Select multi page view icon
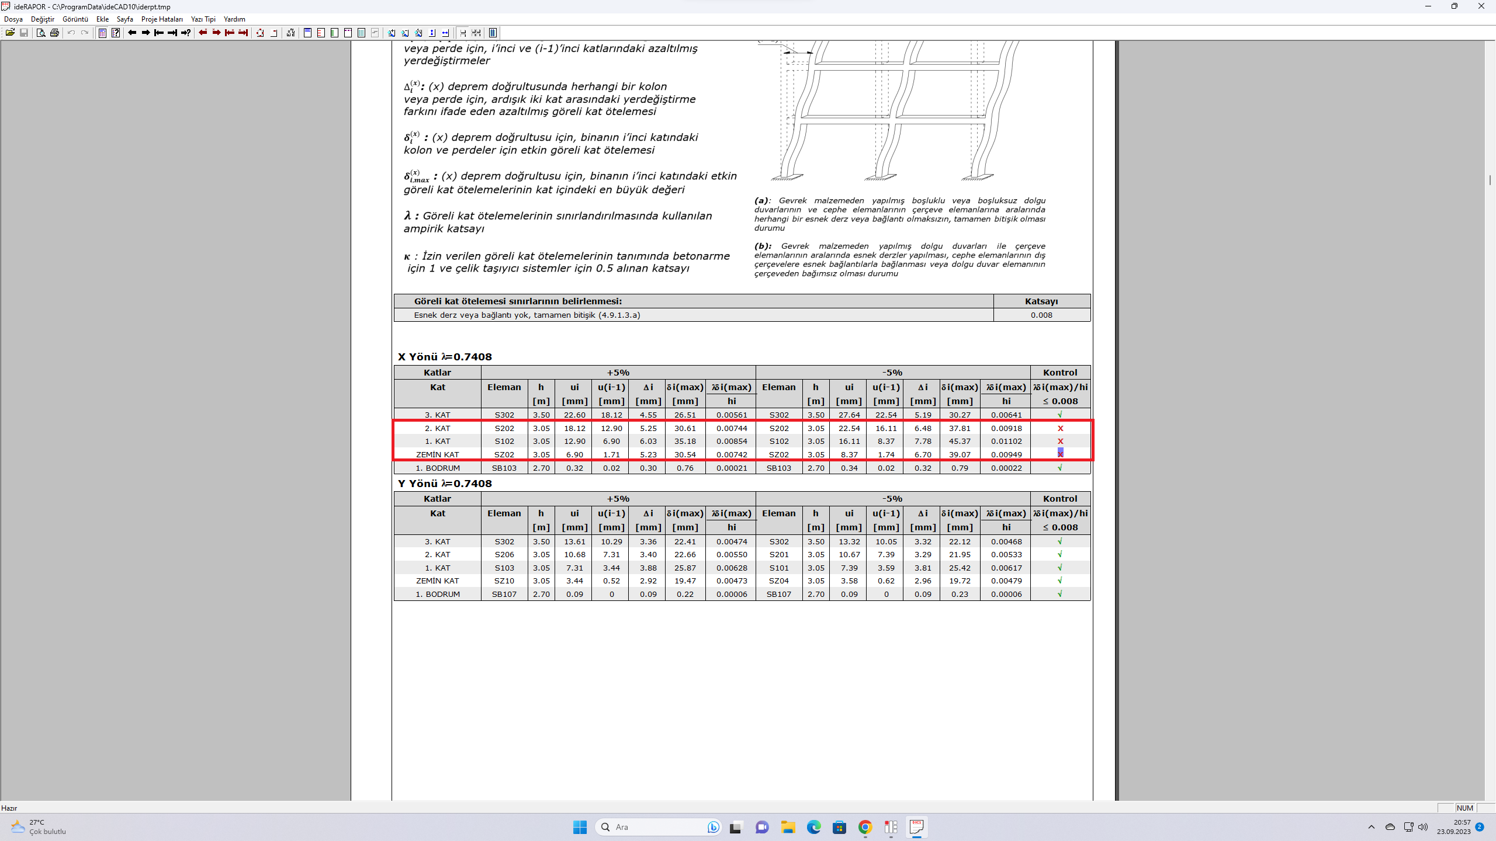The image size is (1496, 841). [x=476, y=33]
